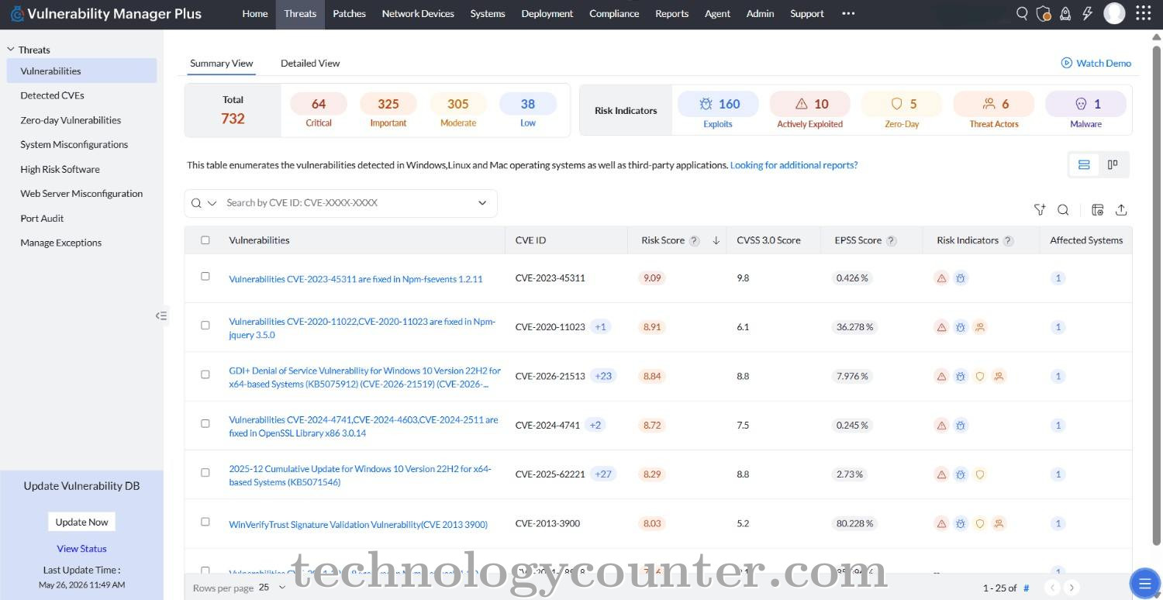Collapse the left sidebar using the toggle icon

pyautogui.click(x=161, y=316)
